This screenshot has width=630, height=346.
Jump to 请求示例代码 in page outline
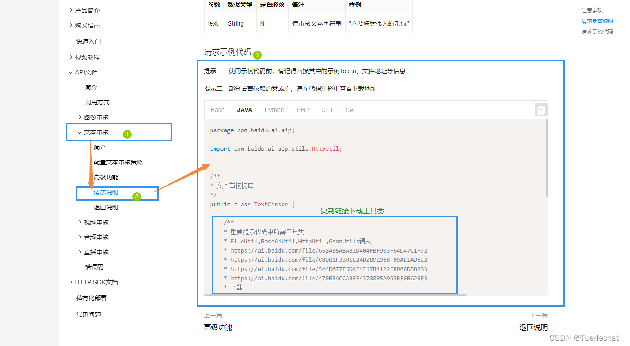coord(597,32)
